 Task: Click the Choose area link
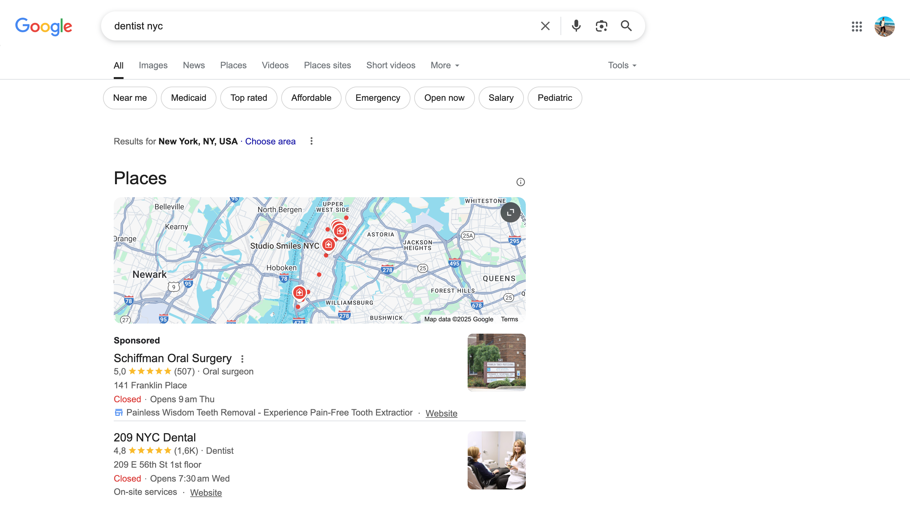tap(270, 141)
